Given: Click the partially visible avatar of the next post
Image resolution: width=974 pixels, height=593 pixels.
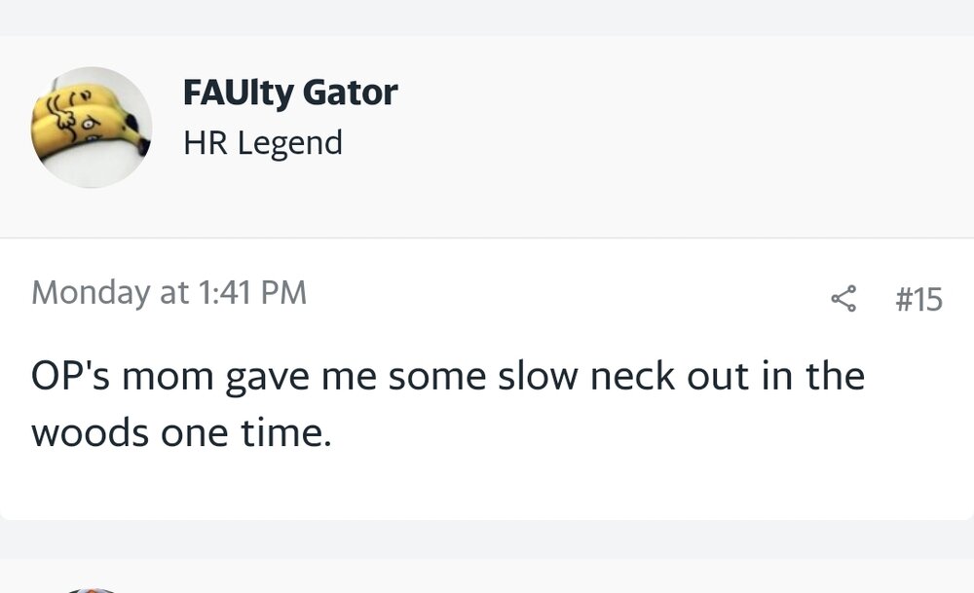Looking at the screenshot, I should pos(90,588).
